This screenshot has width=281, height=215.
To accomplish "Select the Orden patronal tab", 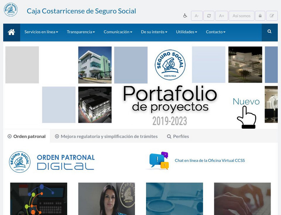I will click(x=27, y=137).
